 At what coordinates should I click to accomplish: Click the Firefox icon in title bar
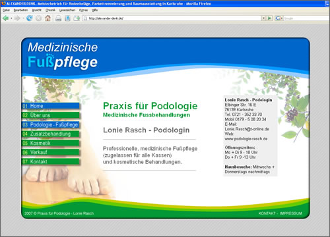click(x=3, y=3)
